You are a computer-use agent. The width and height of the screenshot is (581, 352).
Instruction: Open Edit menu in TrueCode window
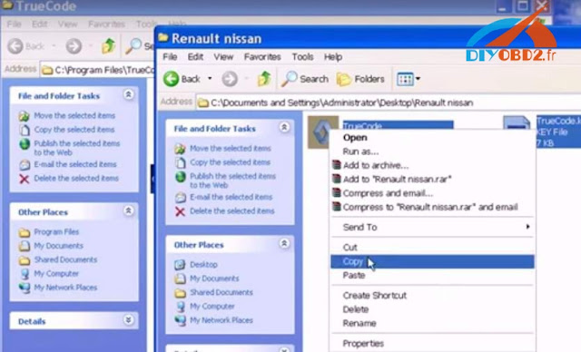click(x=39, y=24)
